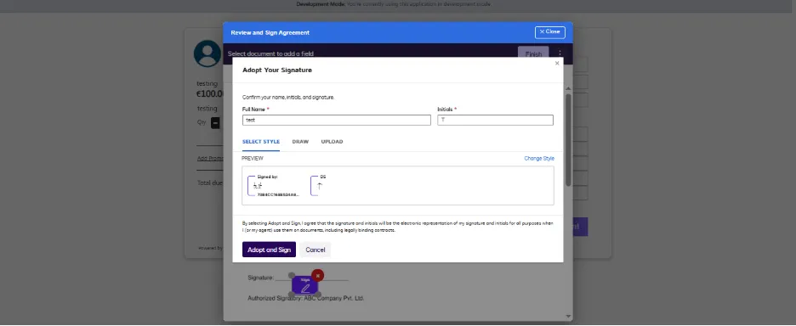
Task: Click the user avatar icon on the page
Action: click(208, 53)
